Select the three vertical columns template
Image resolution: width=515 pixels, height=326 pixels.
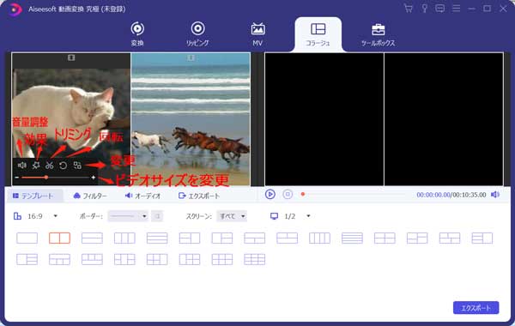[124, 238]
